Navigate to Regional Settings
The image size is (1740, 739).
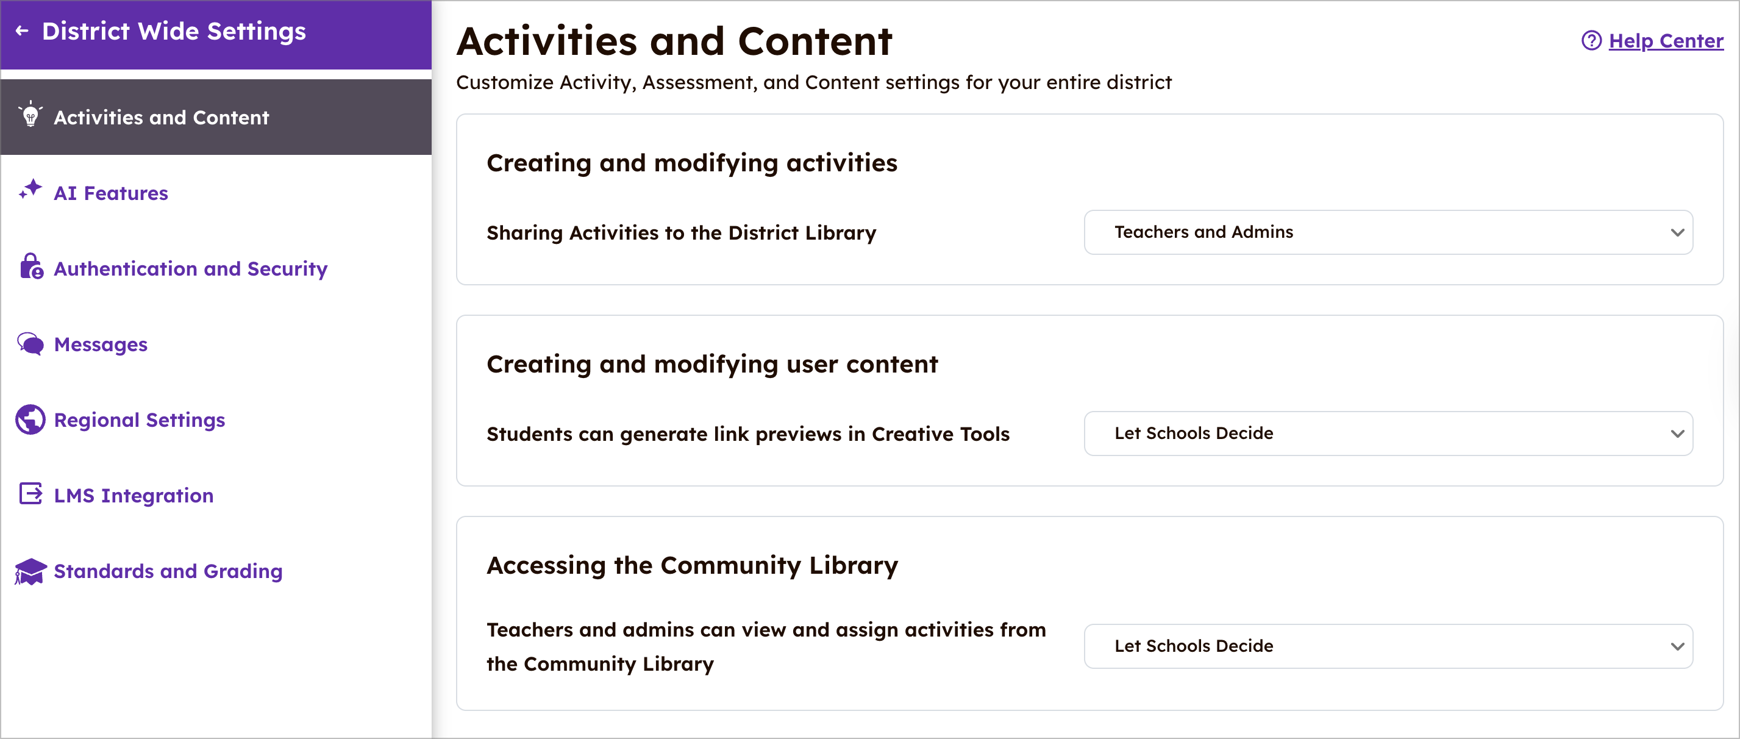(139, 420)
